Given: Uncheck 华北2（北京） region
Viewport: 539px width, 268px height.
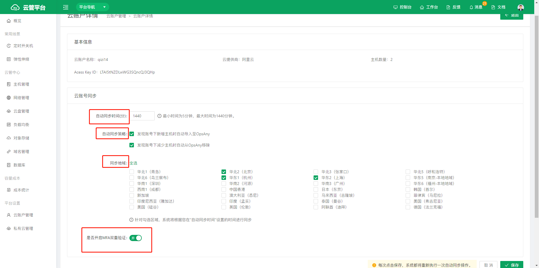Looking at the screenshot, I should tap(224, 172).
